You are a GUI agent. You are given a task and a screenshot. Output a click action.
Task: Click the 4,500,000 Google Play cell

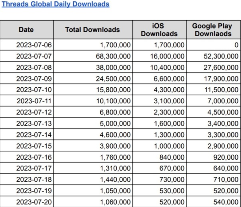point(213,112)
